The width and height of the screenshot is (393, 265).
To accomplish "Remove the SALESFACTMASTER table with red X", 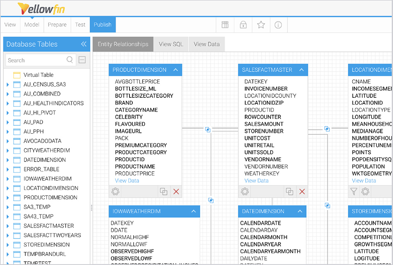I will click(x=302, y=191).
